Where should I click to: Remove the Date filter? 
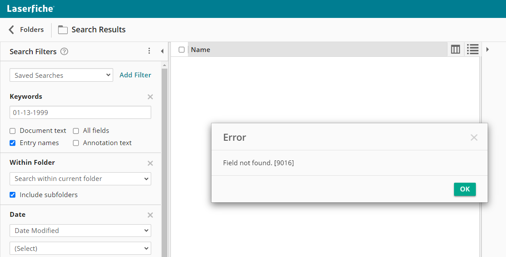[x=150, y=215]
